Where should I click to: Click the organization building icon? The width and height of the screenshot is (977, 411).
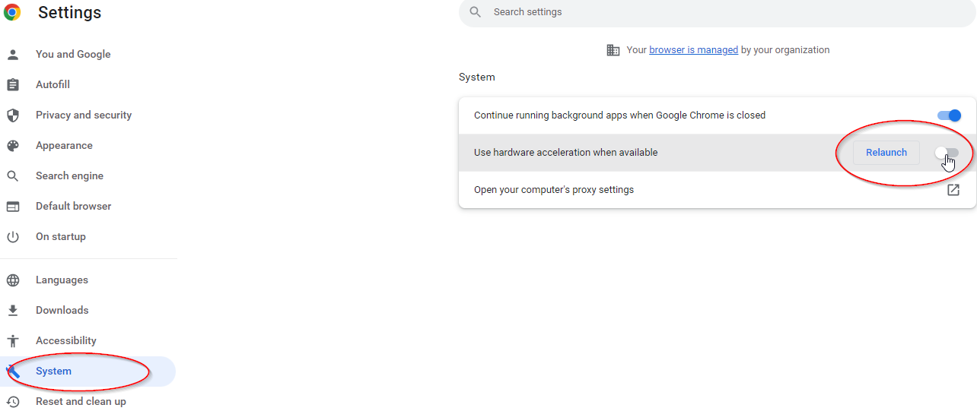pos(613,50)
